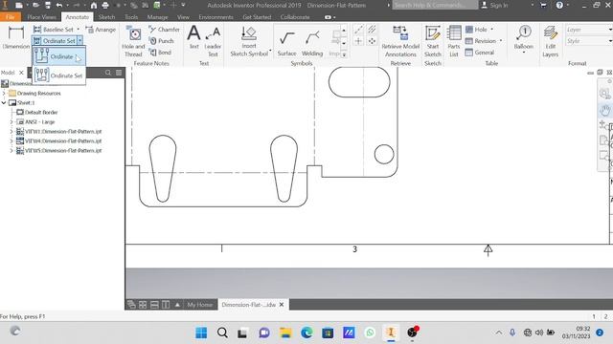
Task: Click the browser search magnifier icon
Action: pos(108,73)
